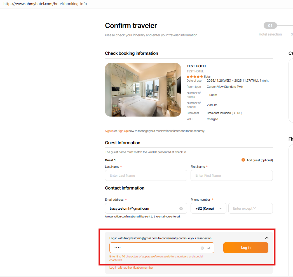Click the orange Add guest plus icon
The image size is (293, 277).
(243, 160)
